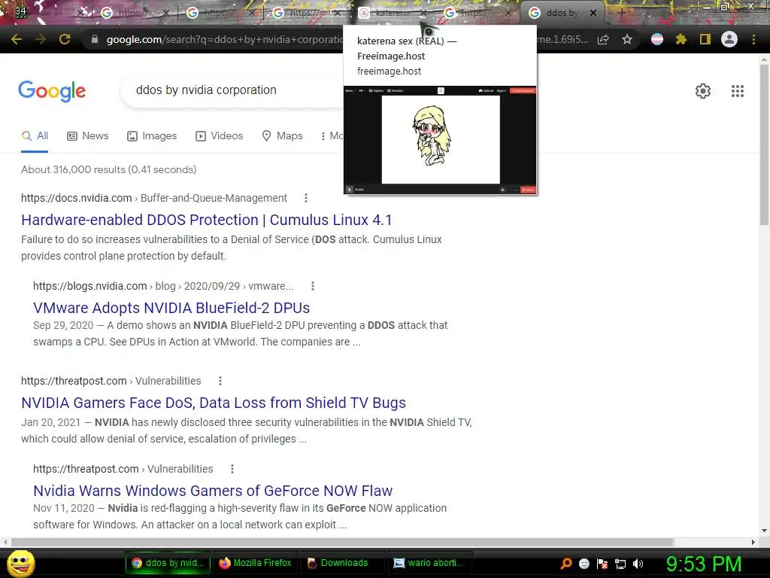Click the share page icon in address bar

603,39
